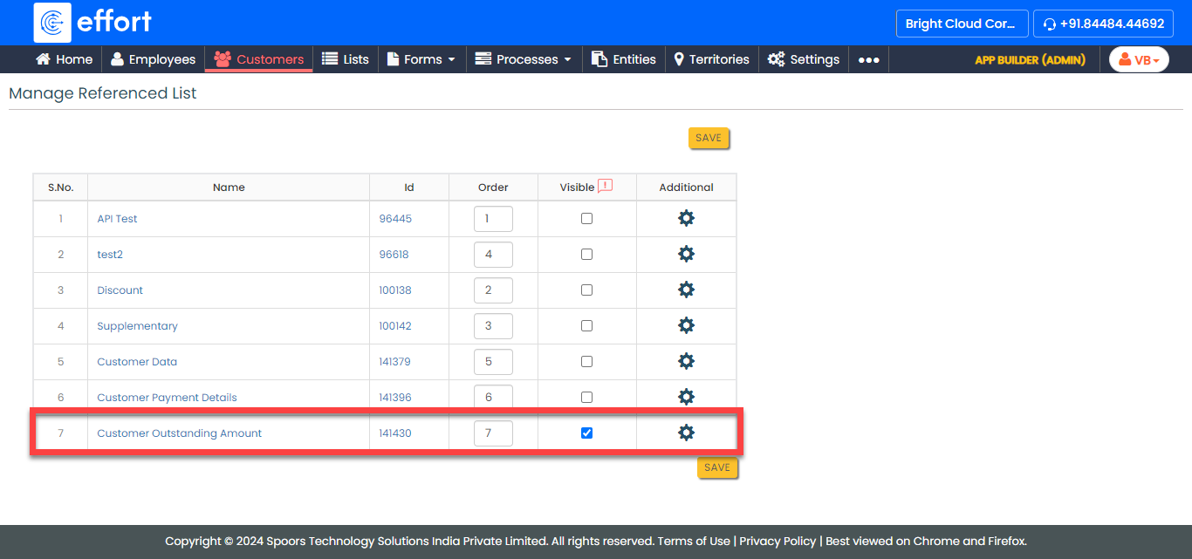Click the effort logo icon
1192x559 pixels.
coord(52,23)
